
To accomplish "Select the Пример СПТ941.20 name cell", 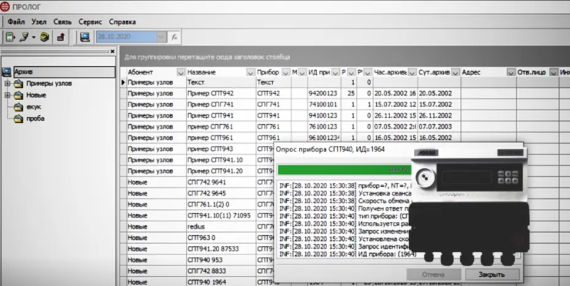I will pos(221,171).
